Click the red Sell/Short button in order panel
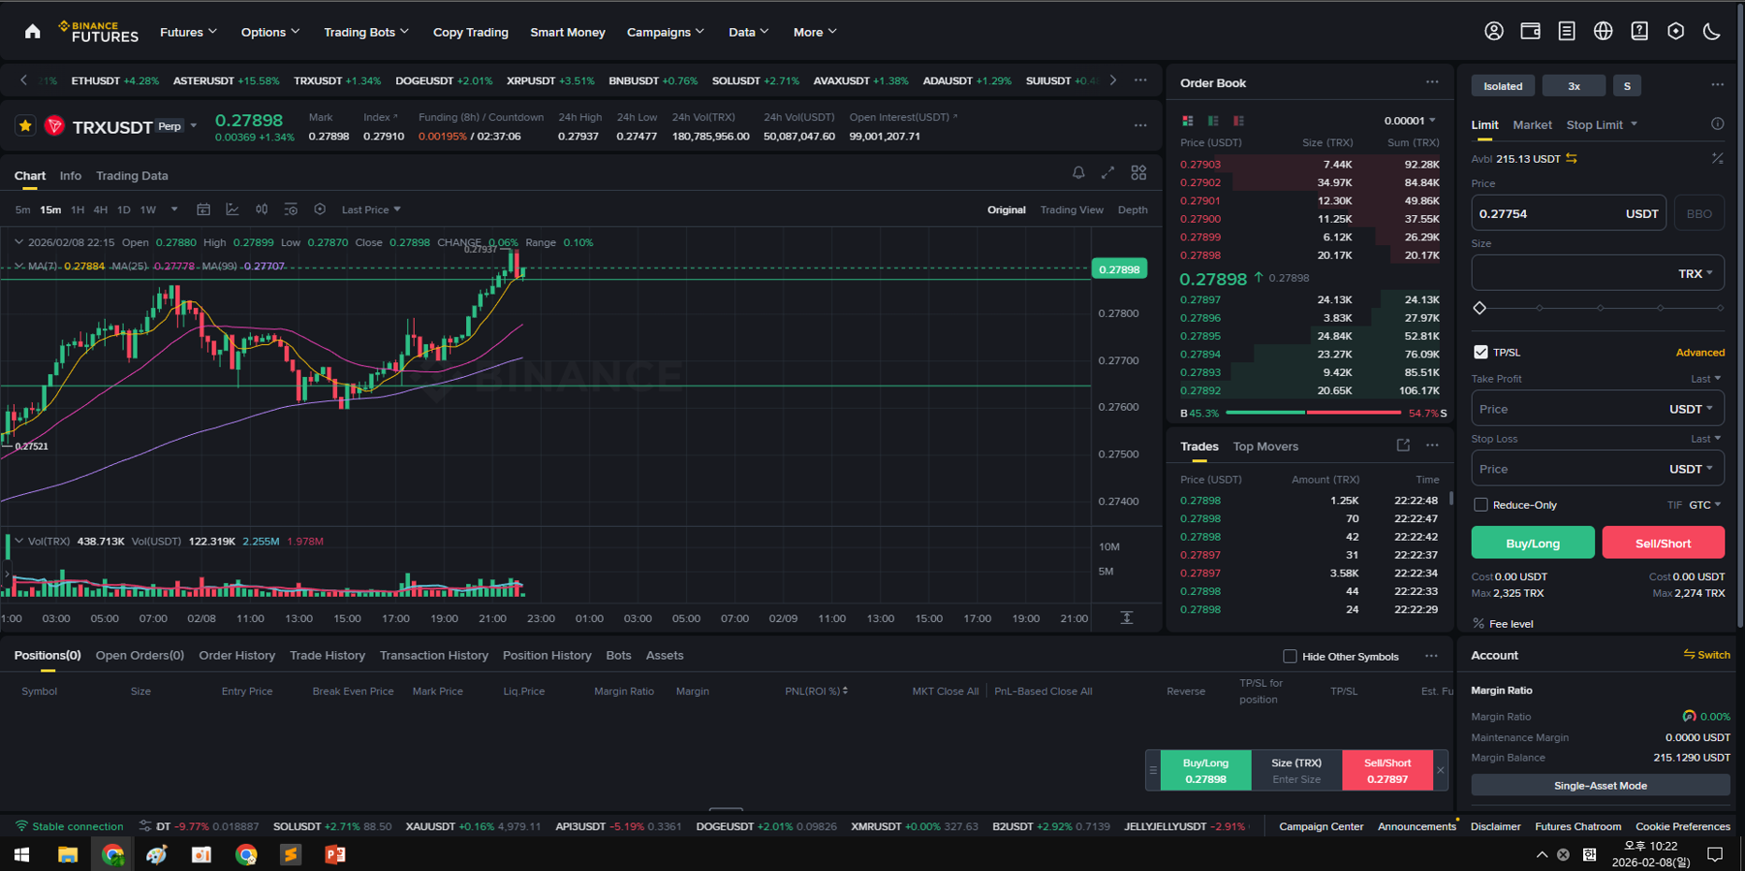Viewport: 1745px width, 871px height. (x=1663, y=543)
